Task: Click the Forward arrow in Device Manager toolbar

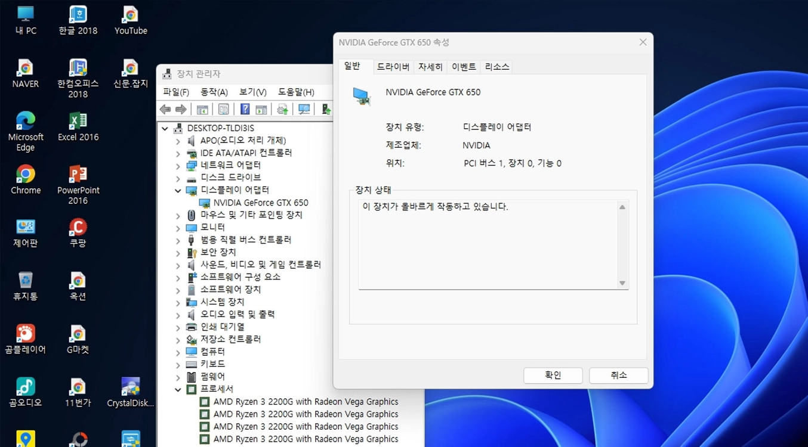Action: click(181, 109)
